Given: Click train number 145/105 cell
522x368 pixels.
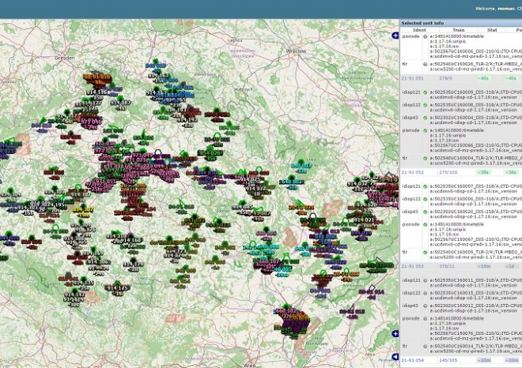Looking at the screenshot, I should pyautogui.click(x=448, y=360).
